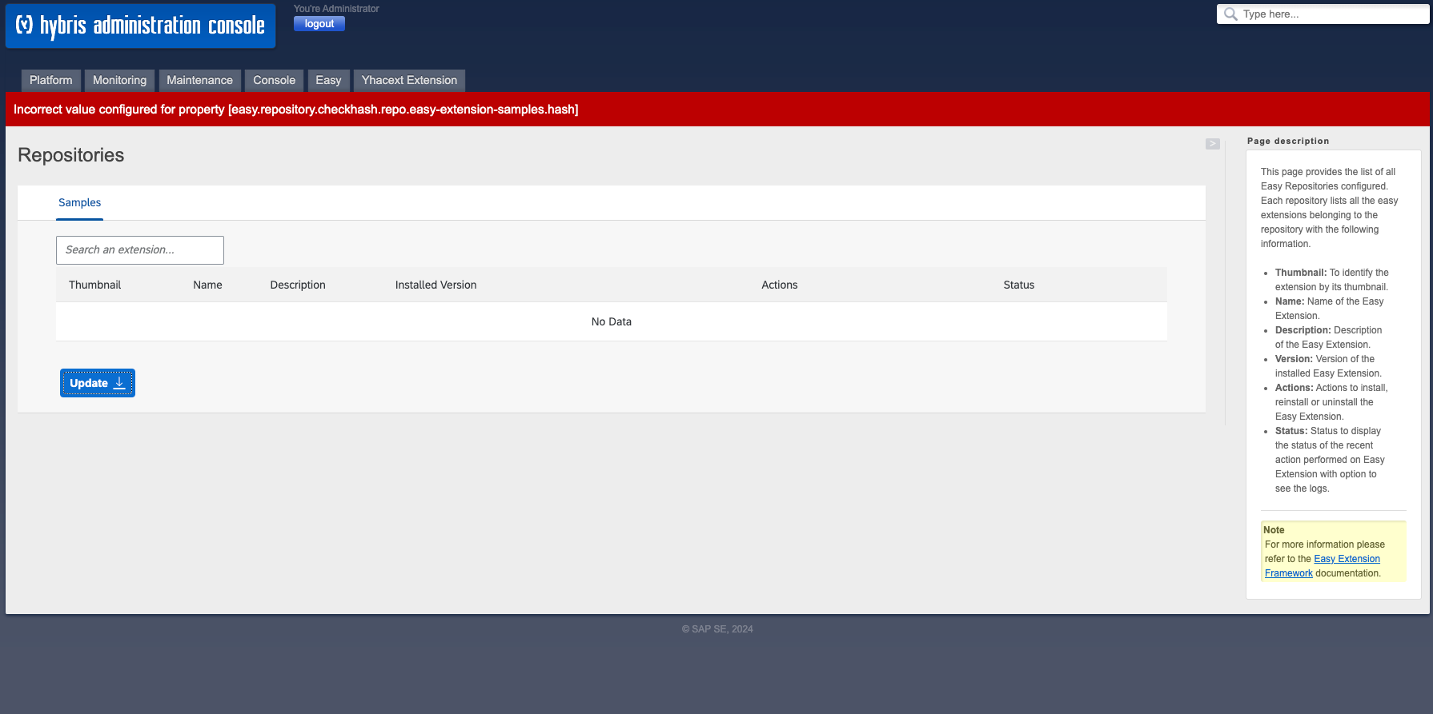
Task: Click the hybris administration console logo
Action: [141, 26]
